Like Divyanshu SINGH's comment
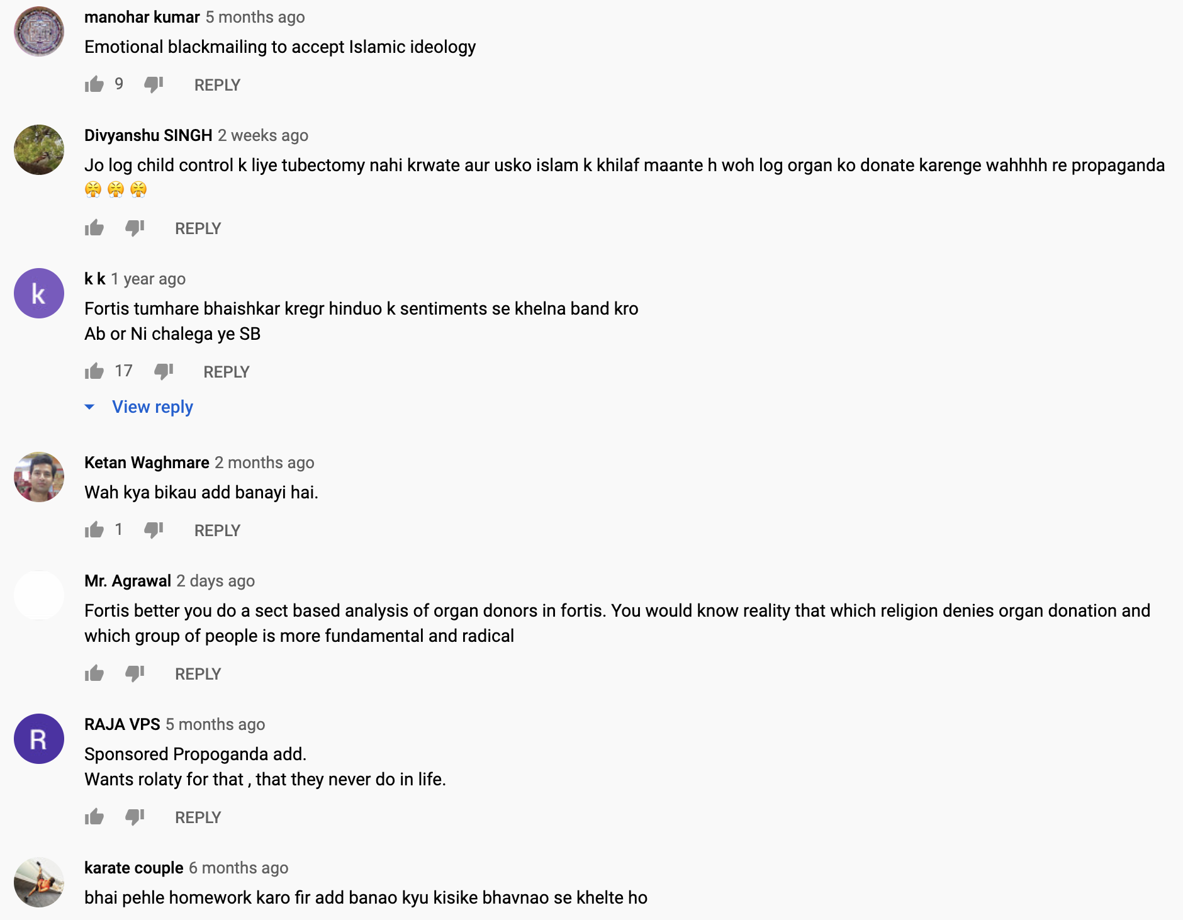 (x=94, y=228)
